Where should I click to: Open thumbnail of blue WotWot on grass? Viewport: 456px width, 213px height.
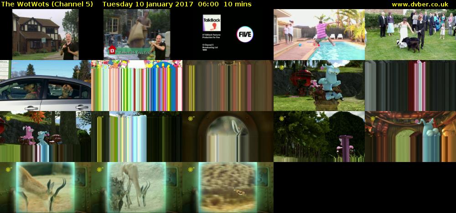(x=319, y=86)
